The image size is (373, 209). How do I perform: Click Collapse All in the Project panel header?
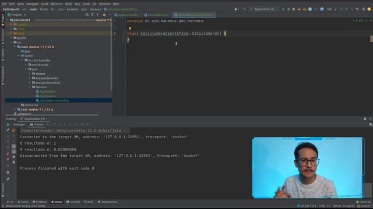click(97, 15)
